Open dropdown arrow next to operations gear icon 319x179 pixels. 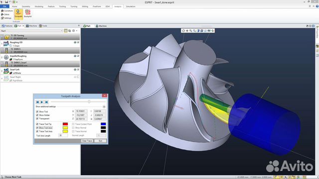(77, 31)
